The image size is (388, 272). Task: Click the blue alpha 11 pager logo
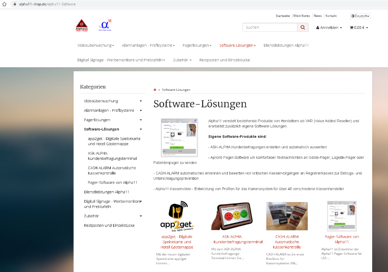point(105,25)
